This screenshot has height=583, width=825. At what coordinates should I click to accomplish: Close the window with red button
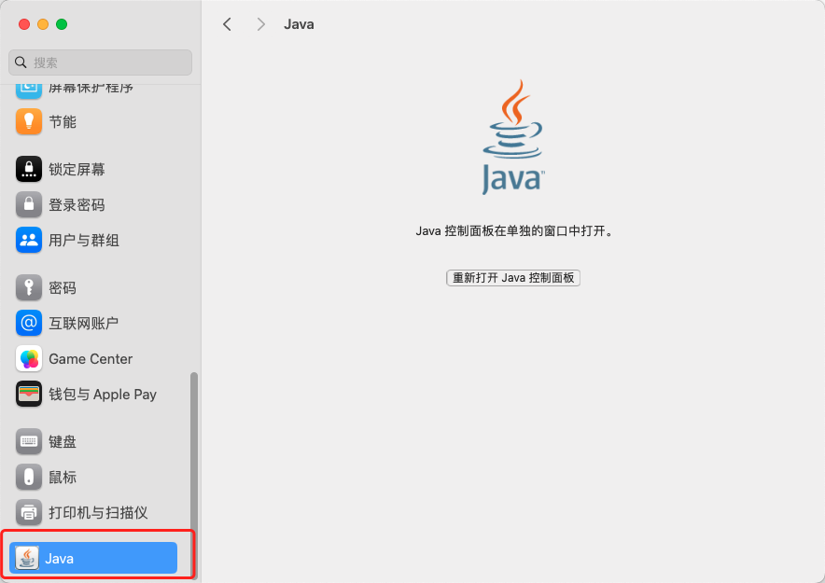pos(24,24)
